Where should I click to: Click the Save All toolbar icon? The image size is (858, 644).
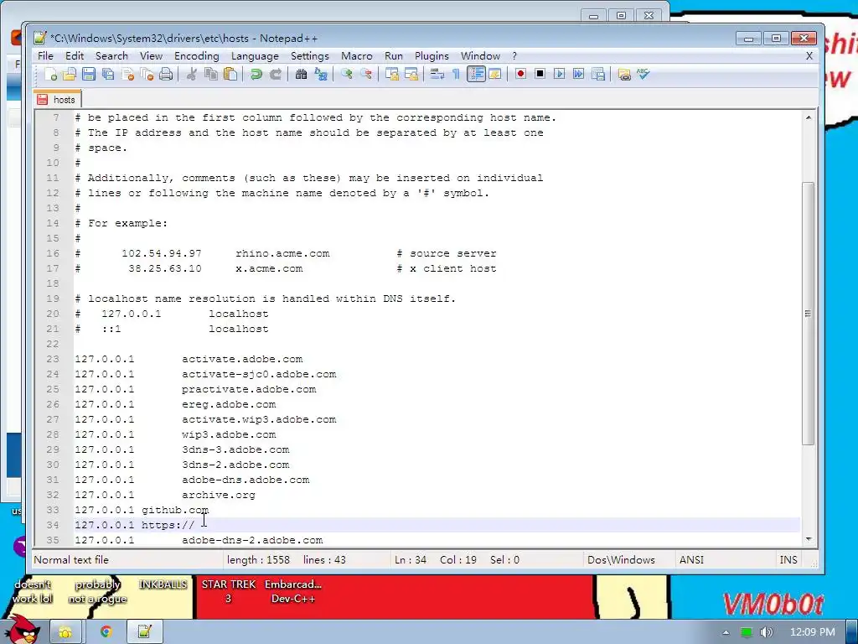[108, 75]
